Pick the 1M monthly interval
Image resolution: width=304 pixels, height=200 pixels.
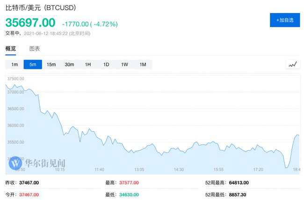143,65
